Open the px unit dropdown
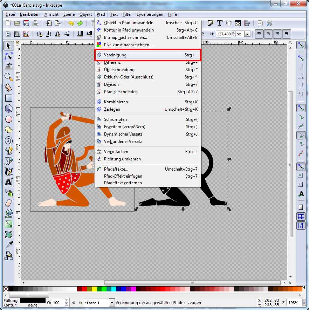 247,34
